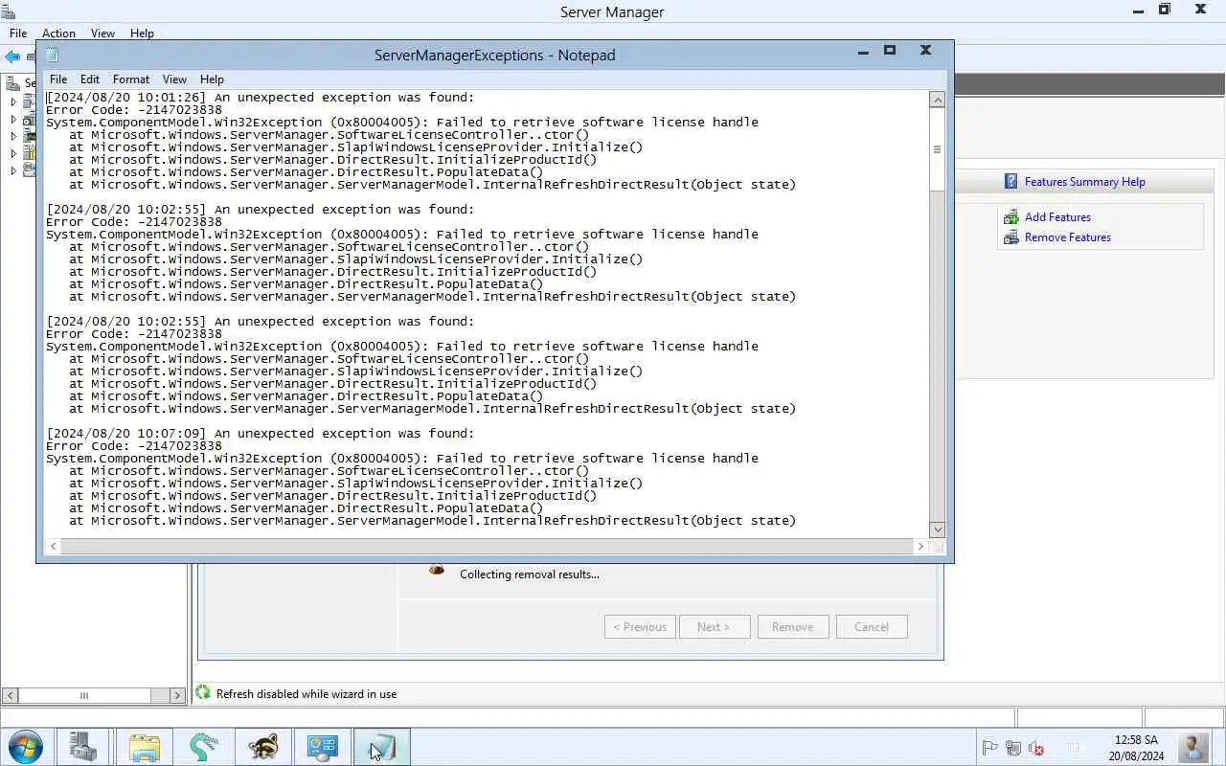Click the Add Features icon

pos(1010,217)
